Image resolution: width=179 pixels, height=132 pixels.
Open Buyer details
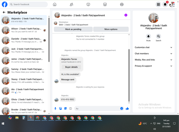71,67
